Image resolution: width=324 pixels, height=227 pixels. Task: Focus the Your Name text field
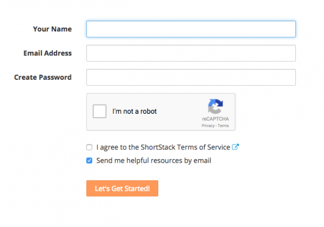pos(191,29)
